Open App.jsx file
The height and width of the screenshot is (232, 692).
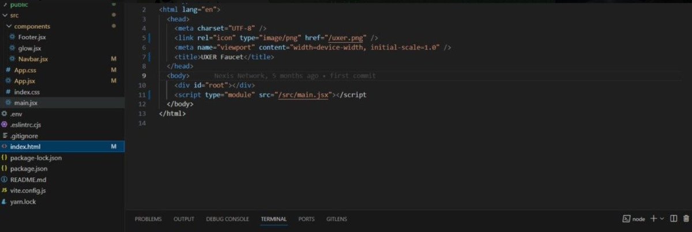click(x=62, y=81)
